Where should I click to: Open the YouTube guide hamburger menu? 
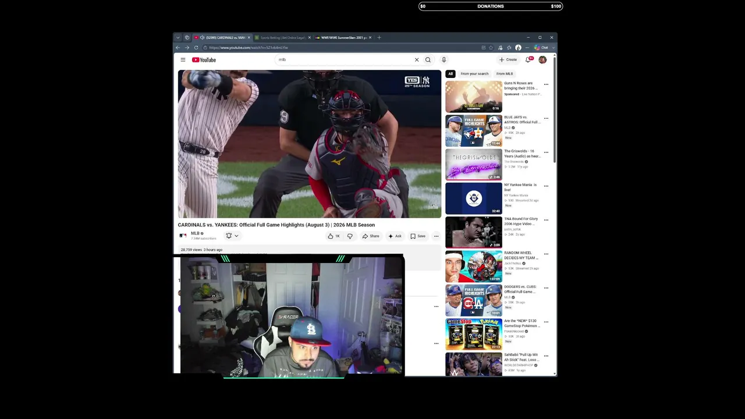183,60
